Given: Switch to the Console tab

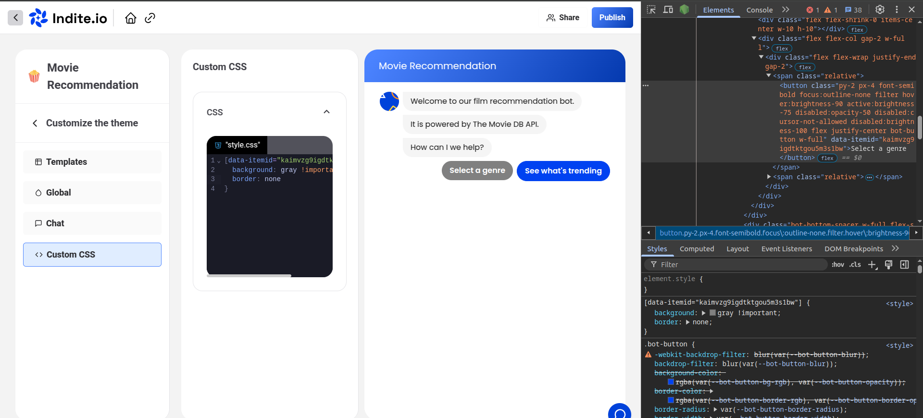Looking at the screenshot, I should (x=759, y=10).
